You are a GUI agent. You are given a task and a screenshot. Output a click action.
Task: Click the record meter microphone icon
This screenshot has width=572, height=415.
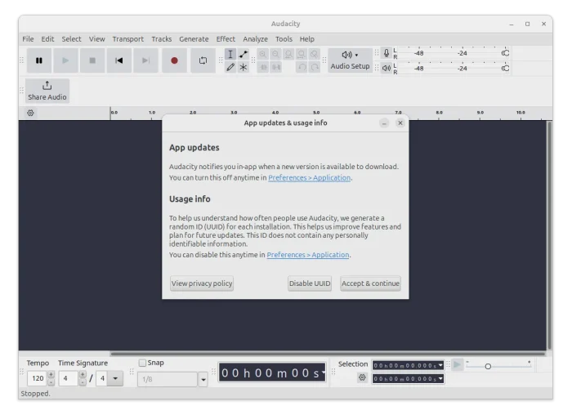(387, 53)
